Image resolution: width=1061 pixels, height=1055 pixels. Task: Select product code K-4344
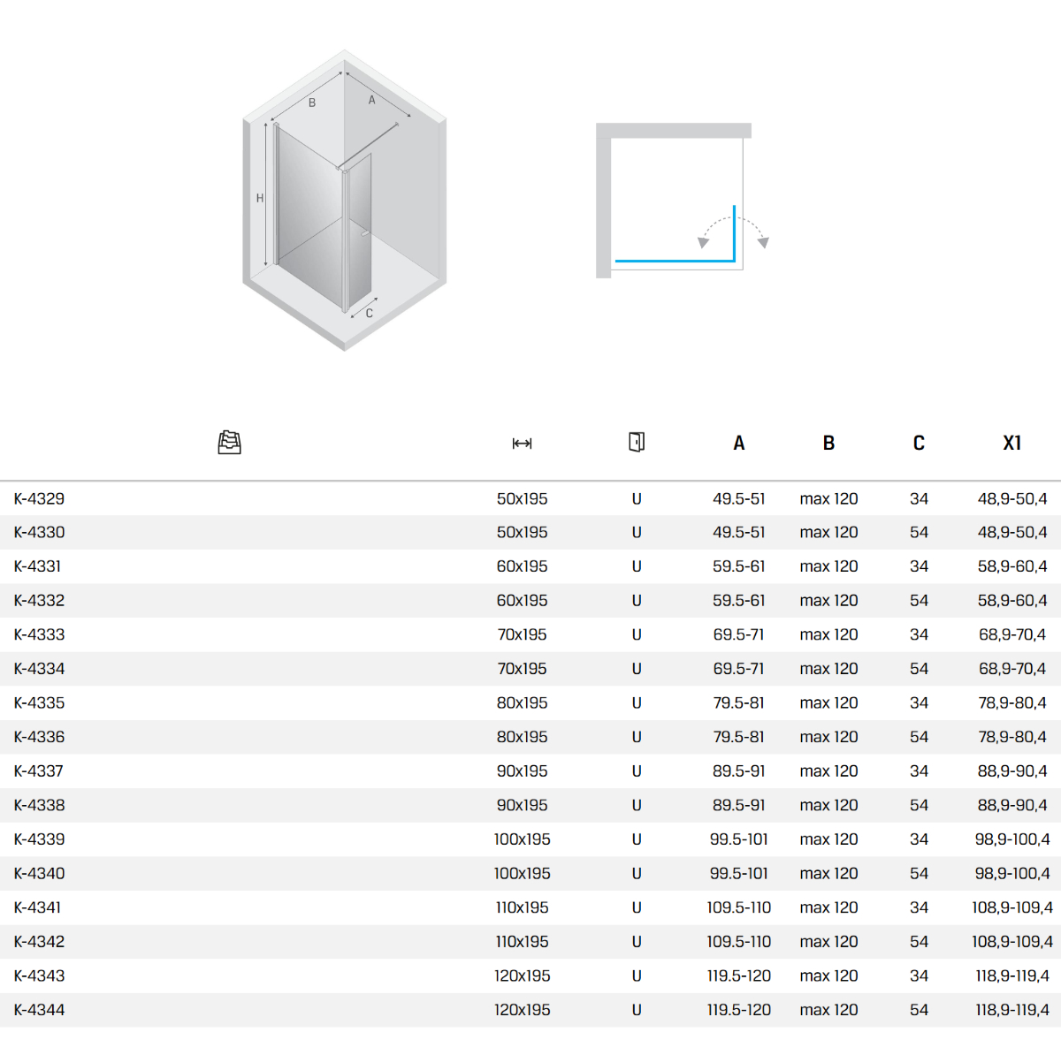pos(40,1010)
